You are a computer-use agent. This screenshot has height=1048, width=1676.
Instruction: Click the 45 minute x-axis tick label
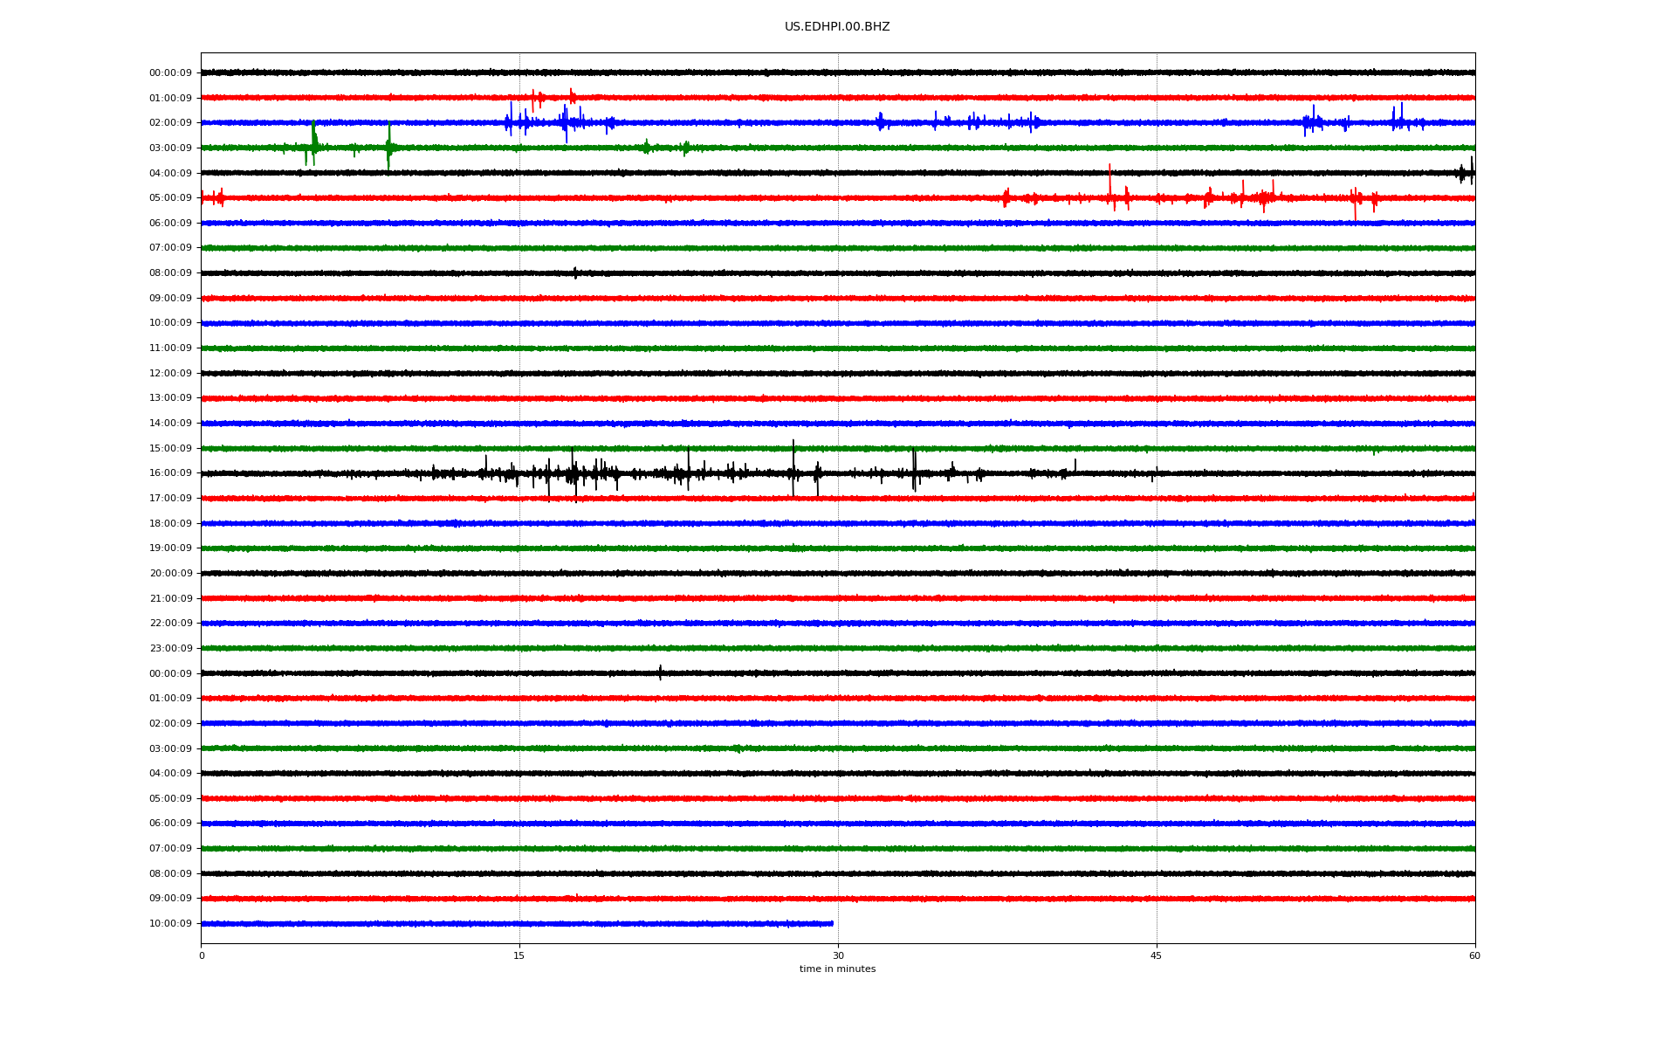tap(1156, 955)
